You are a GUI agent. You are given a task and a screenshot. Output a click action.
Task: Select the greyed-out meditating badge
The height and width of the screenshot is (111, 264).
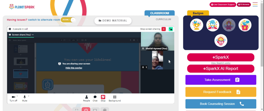pos(229,25)
